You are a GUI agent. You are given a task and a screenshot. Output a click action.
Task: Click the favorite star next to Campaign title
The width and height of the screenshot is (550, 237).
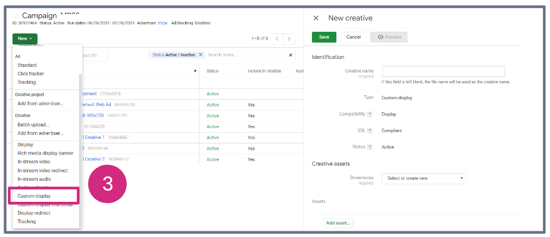(16, 15)
